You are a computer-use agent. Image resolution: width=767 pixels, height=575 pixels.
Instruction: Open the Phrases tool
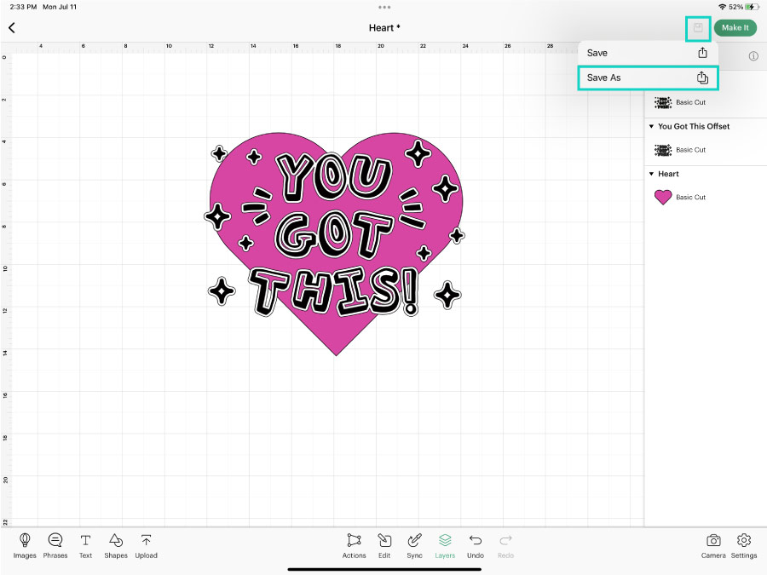(55, 545)
